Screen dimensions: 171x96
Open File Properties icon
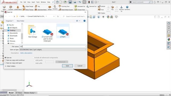tap(92, 2)
